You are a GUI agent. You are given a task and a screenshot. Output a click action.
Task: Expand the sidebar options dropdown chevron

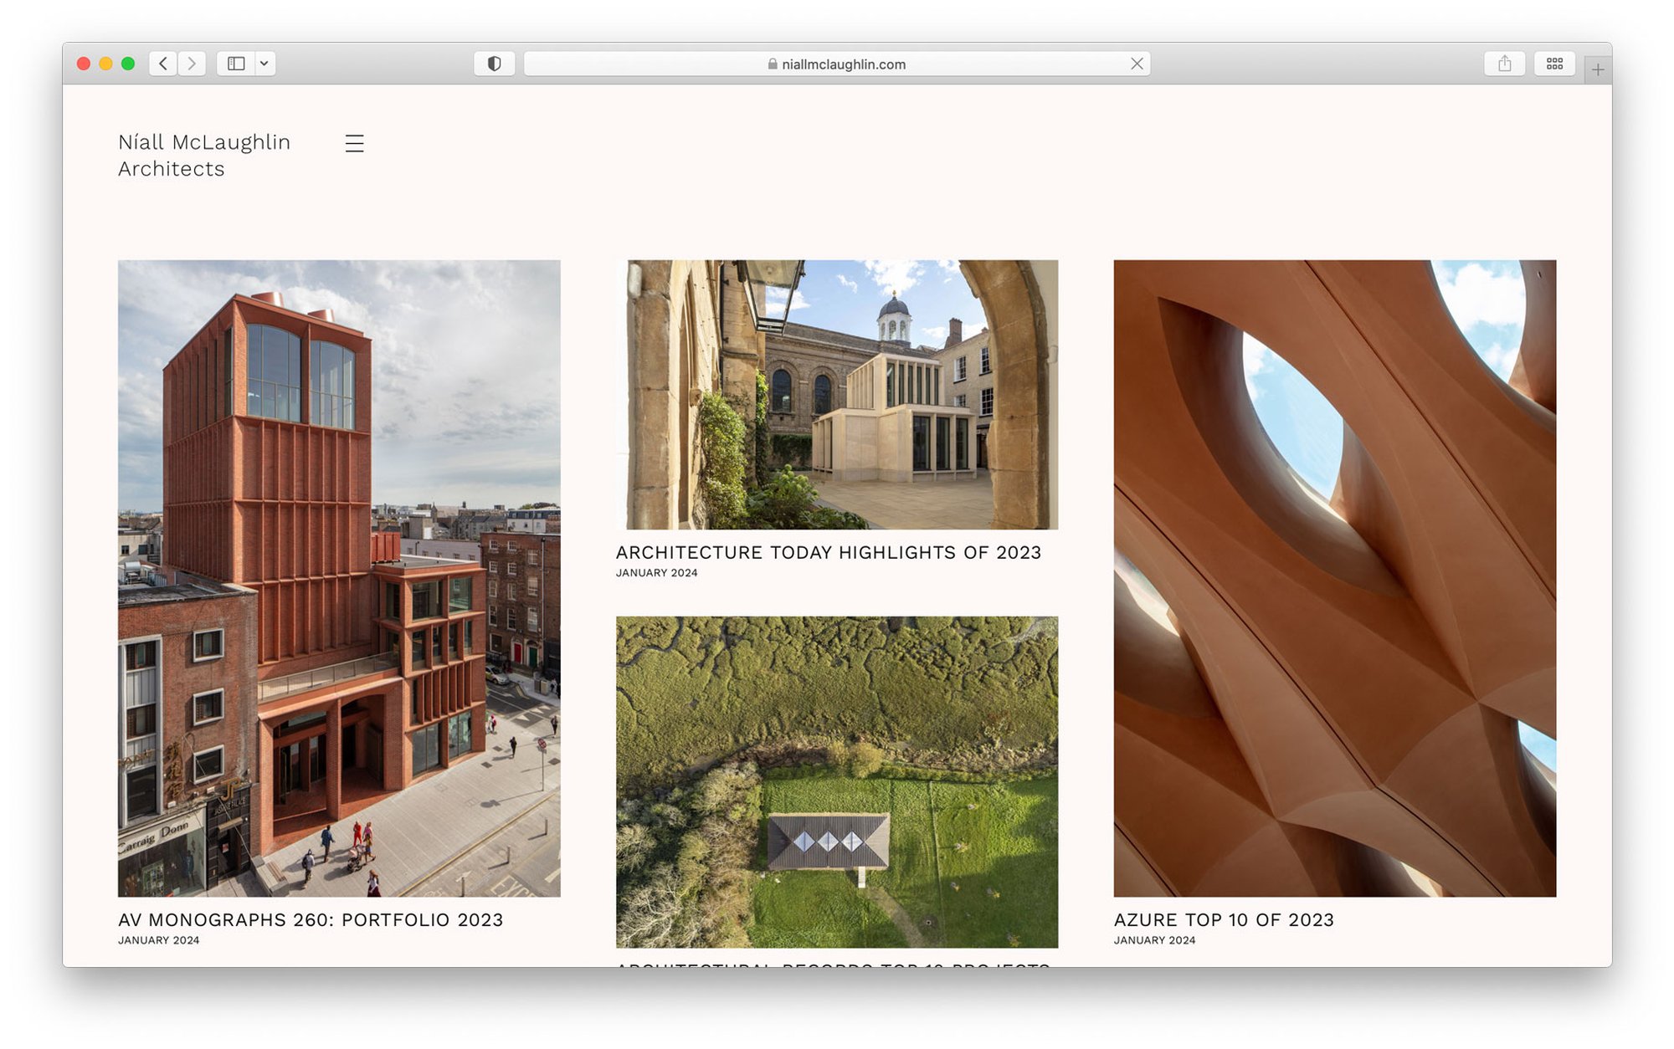(264, 64)
